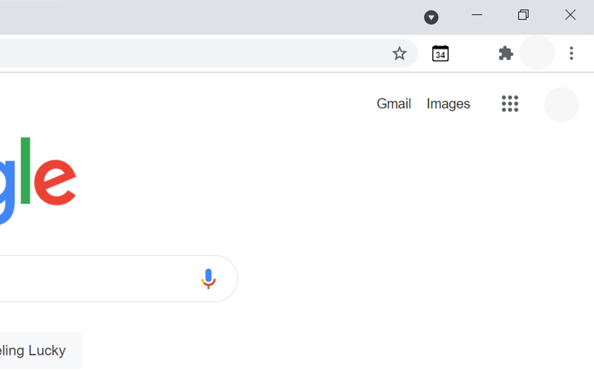Click the green letter l in Google logo

25,170
